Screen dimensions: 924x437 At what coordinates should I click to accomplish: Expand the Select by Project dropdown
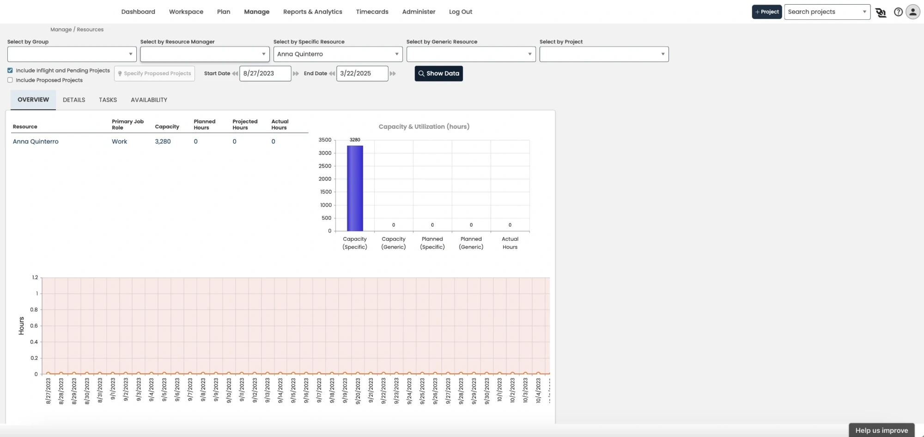tap(604, 54)
